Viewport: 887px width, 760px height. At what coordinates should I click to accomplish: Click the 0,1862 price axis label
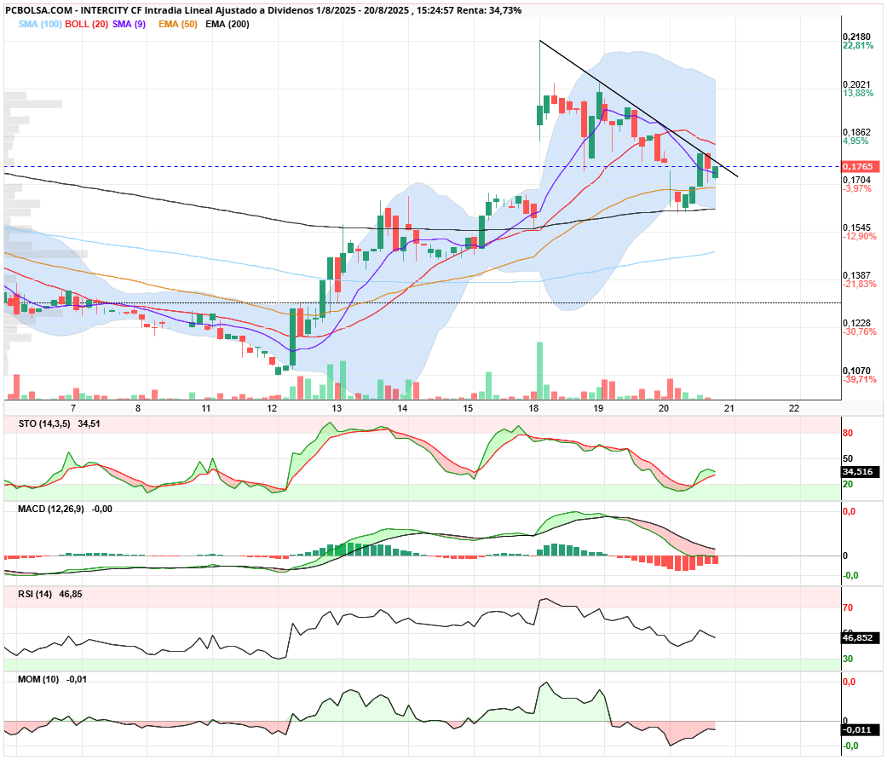(x=857, y=132)
